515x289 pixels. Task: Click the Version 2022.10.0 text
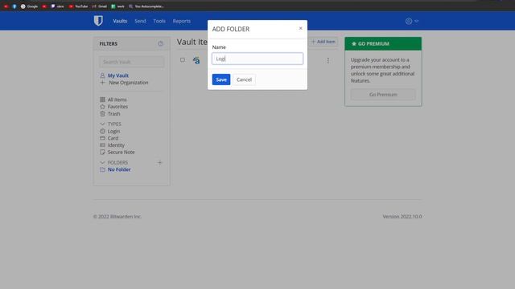tap(402, 217)
